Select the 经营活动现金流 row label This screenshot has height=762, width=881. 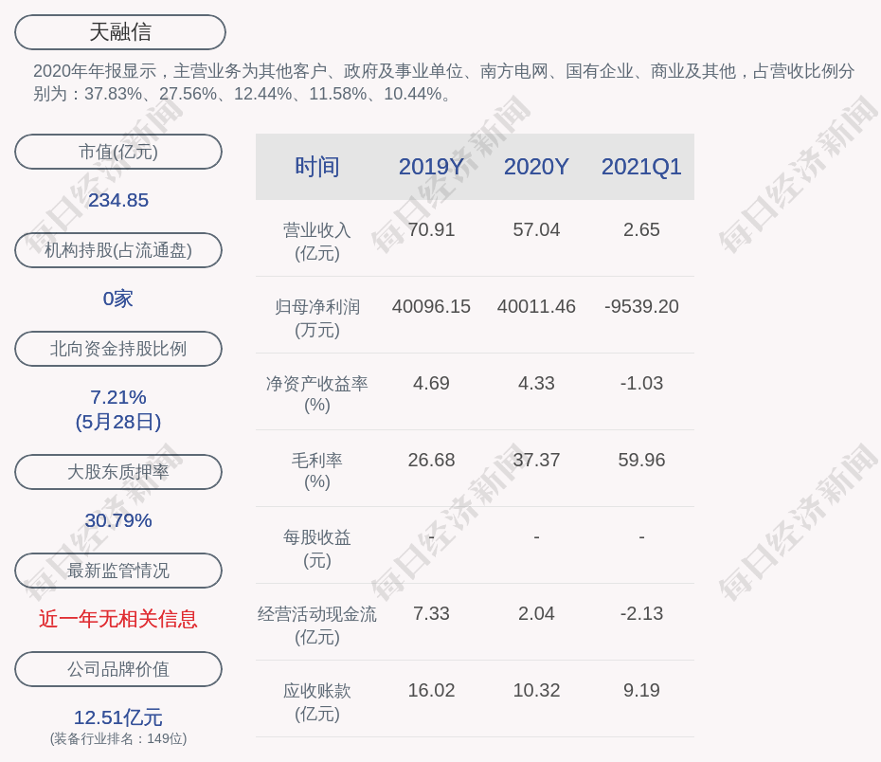tap(316, 613)
